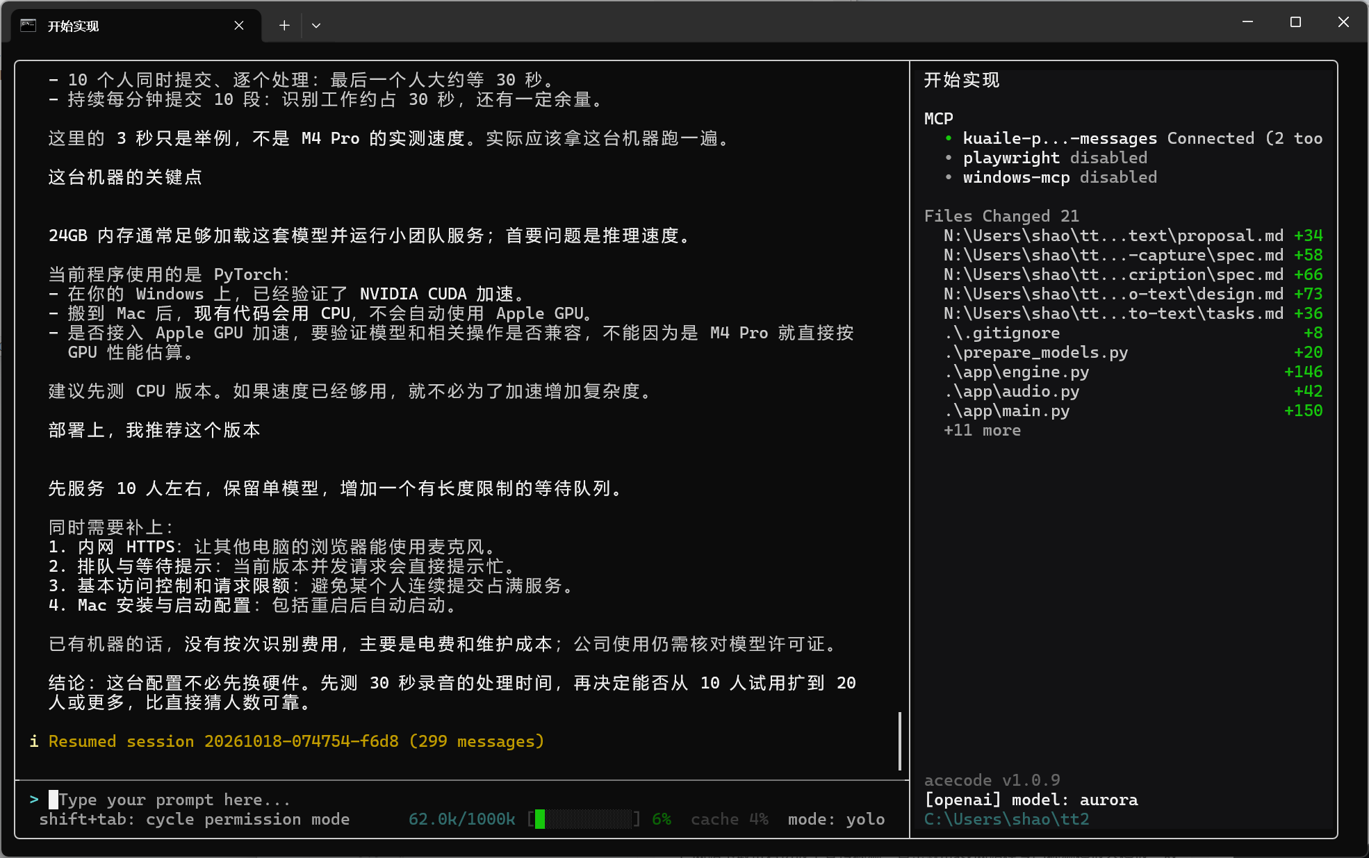
Task: Click the app\main.py +150 file row
Action: pos(1133,411)
